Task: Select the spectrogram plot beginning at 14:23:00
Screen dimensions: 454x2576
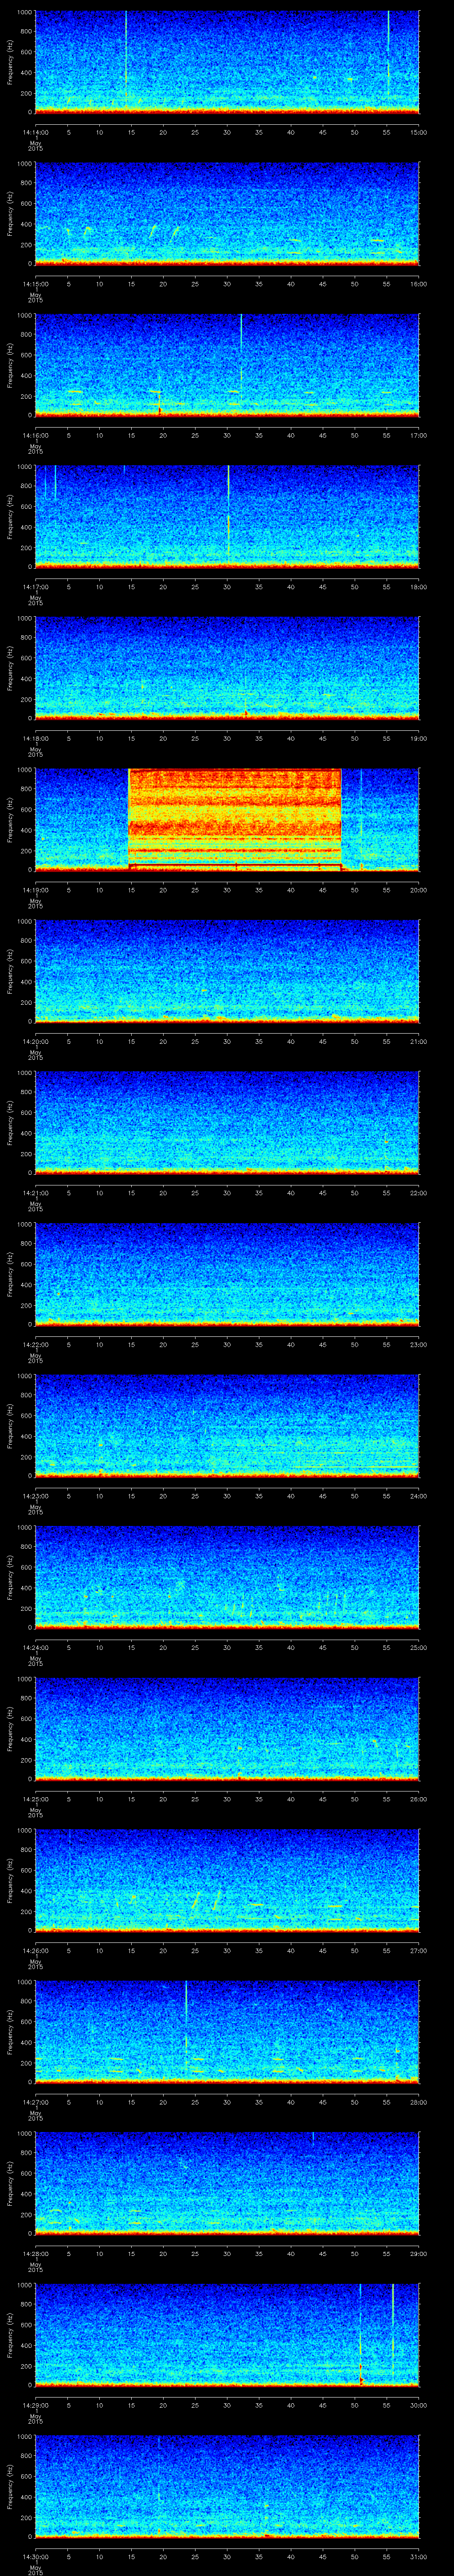Action: coord(227,1425)
